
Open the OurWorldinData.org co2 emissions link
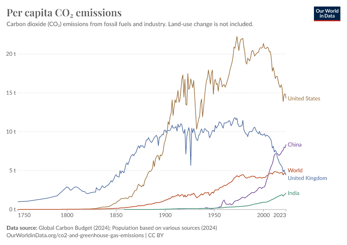(x=75, y=235)
